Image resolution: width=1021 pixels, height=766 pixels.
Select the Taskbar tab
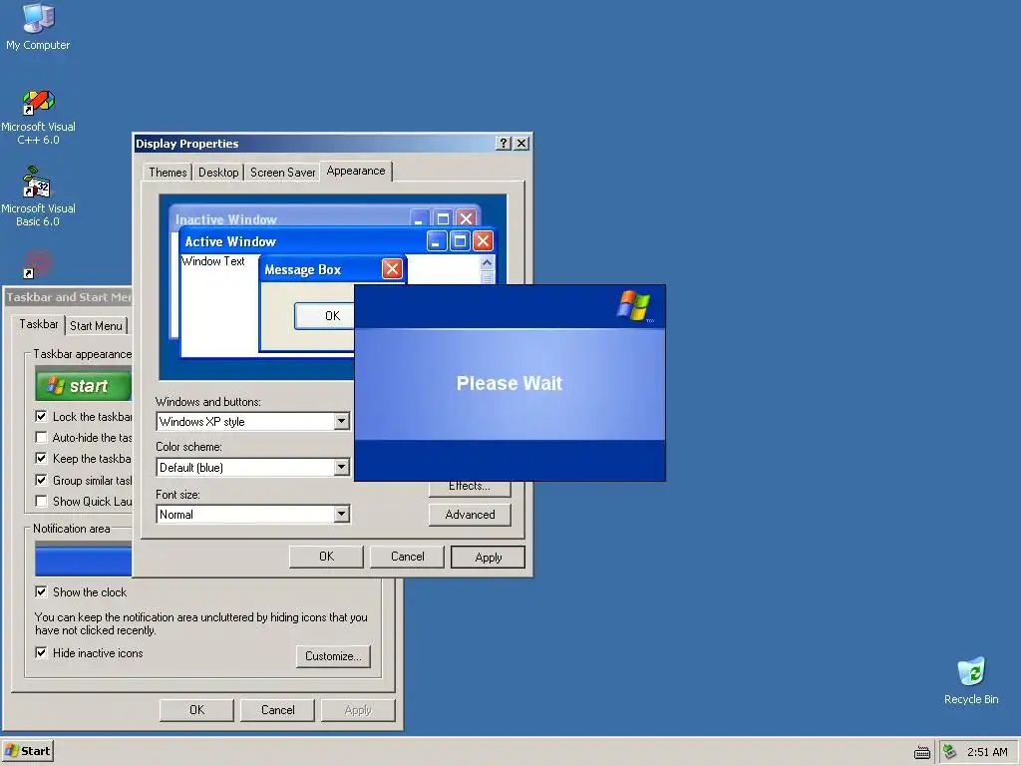coord(39,324)
